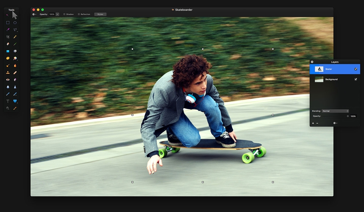The image size is (364, 212).
Task: Open the Blending mode dropdown
Action: pyautogui.click(x=335, y=111)
